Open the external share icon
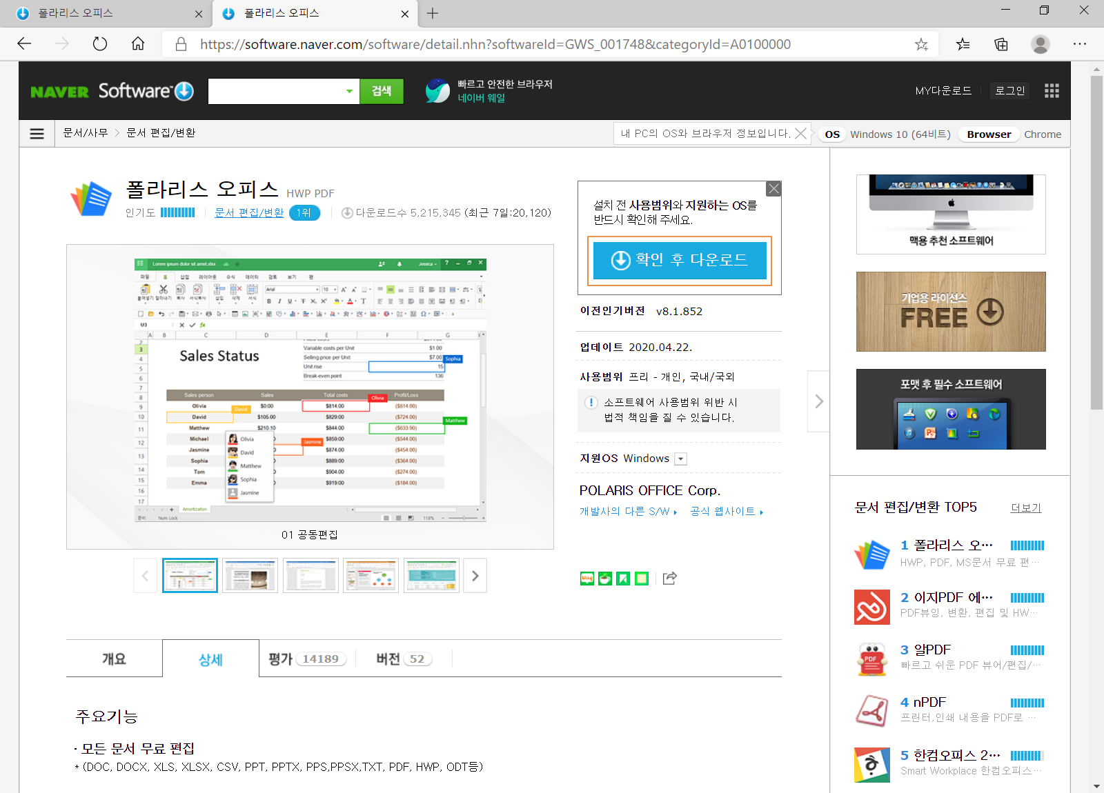 pyautogui.click(x=669, y=579)
